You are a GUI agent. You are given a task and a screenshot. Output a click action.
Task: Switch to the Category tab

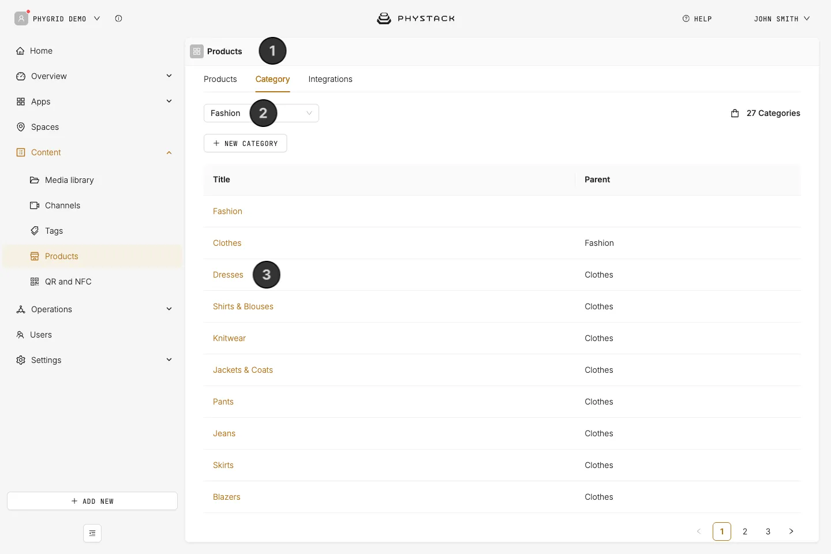click(272, 79)
